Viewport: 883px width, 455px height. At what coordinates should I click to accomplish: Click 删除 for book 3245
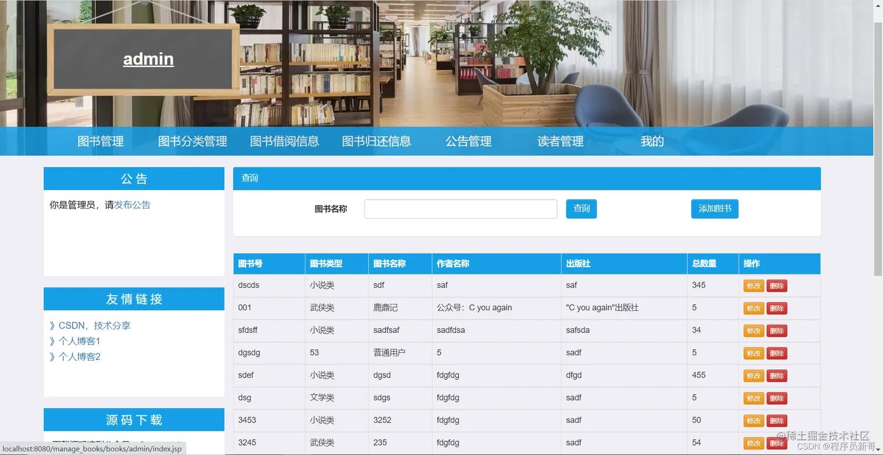point(777,443)
